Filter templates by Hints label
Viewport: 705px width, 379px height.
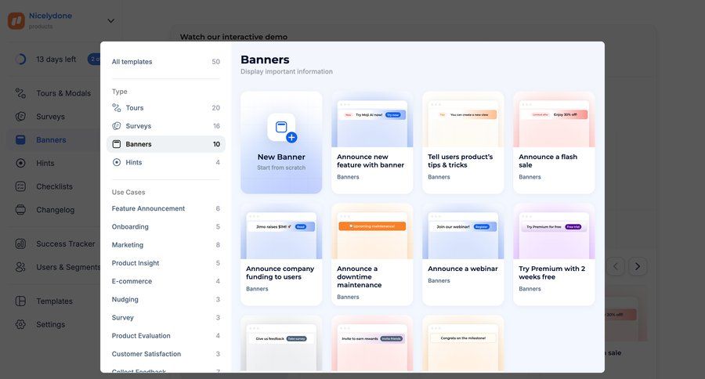pos(134,162)
